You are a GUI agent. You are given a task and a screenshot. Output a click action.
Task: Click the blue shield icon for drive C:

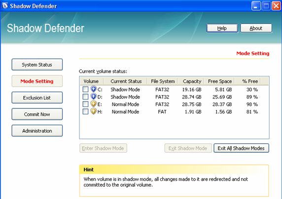[x=93, y=89]
